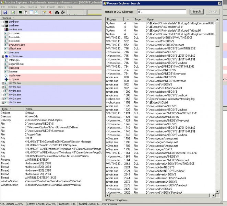Open the Process menu
The width and height of the screenshot is (227, 206).
coord(32,7)
